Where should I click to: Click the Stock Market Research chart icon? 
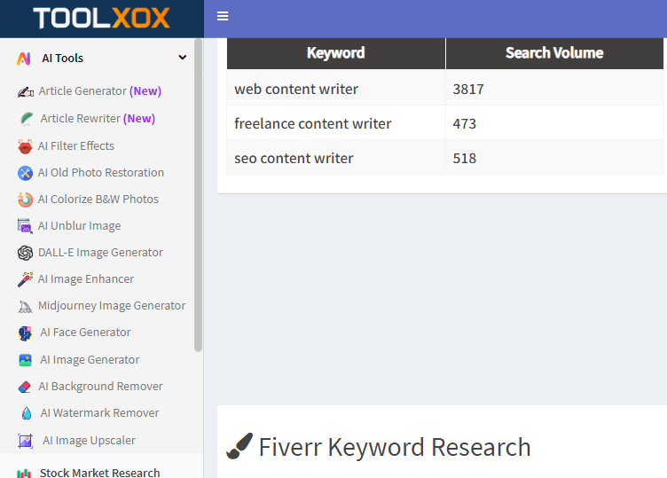pyautogui.click(x=24, y=473)
